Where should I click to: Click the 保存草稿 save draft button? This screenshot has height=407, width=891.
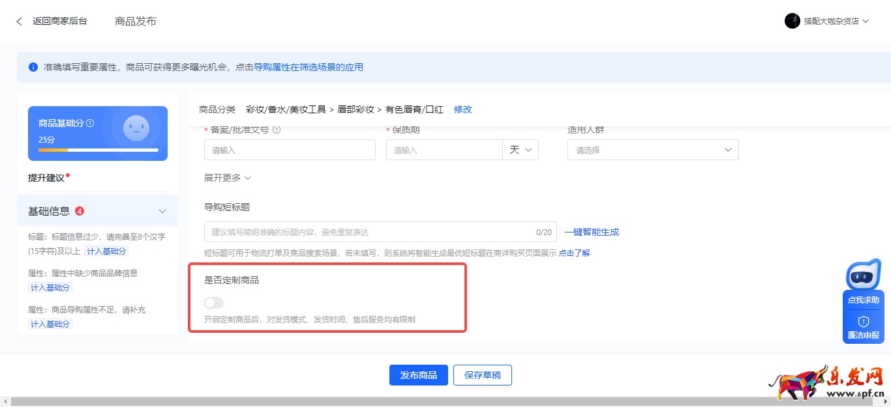[x=482, y=375]
